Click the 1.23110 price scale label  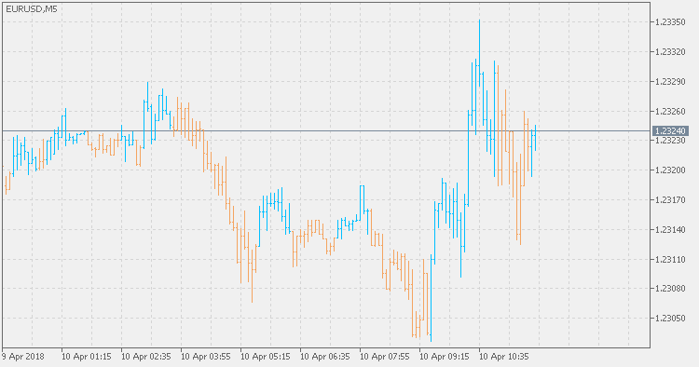670,259
